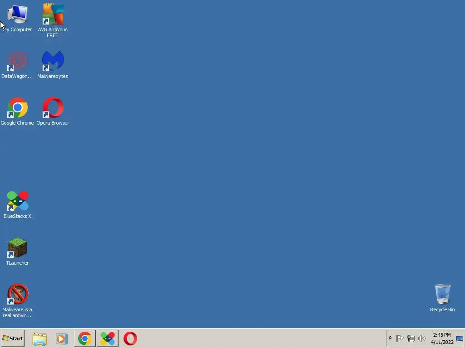Open the Action Center flag icon
This screenshot has height=348, width=465.
pyautogui.click(x=400, y=338)
